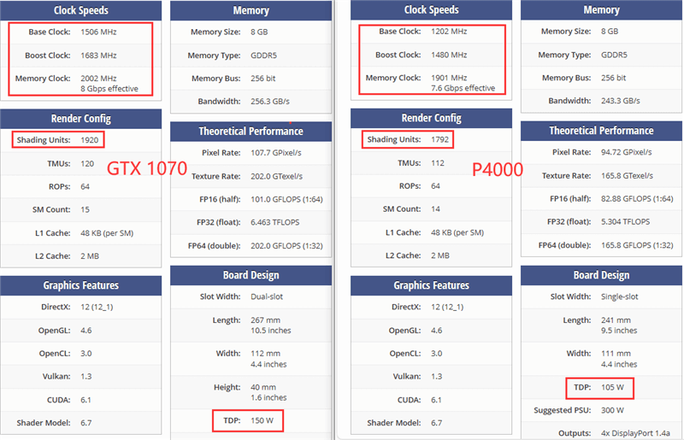Image resolution: width=684 pixels, height=440 pixels.
Task: Select the FP32 value 5.304 TFLOPS
Action: (626, 221)
